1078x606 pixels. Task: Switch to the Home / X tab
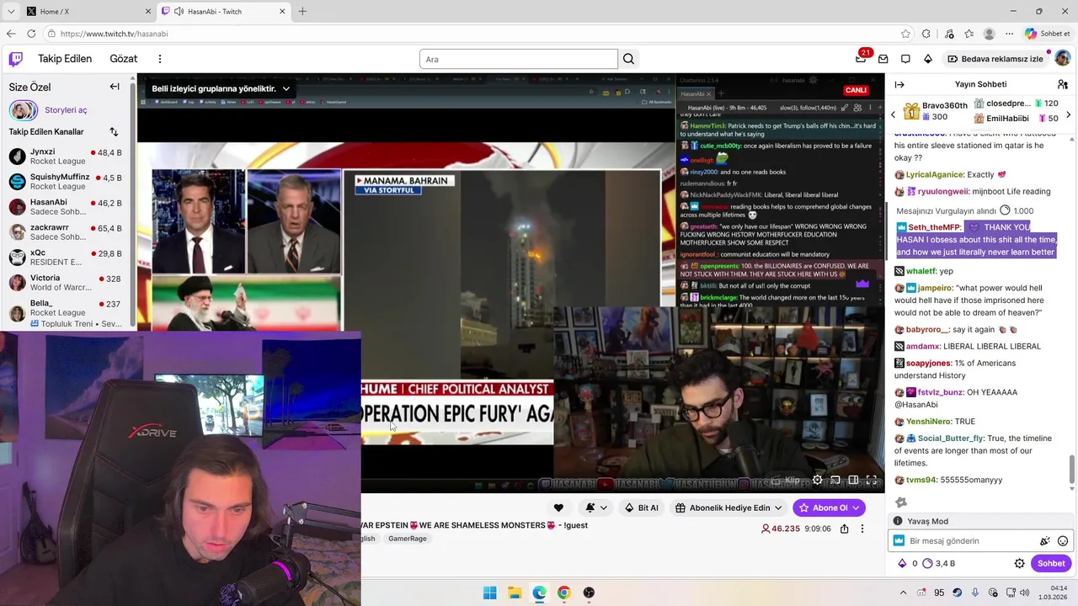coord(88,11)
